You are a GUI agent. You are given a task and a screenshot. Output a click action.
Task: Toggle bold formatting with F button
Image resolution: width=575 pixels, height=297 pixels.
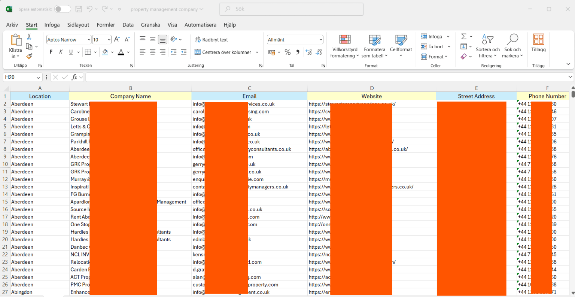[51, 52]
